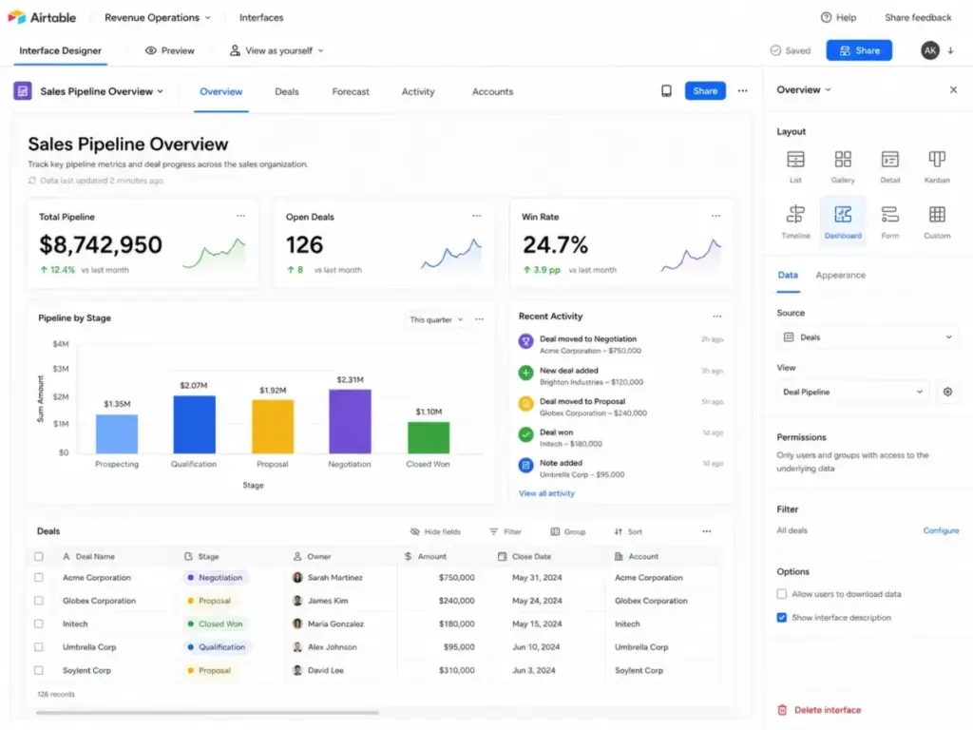The image size is (973, 730).
Task: Click the purple Negotiation bar in chart
Action: [x=350, y=421]
